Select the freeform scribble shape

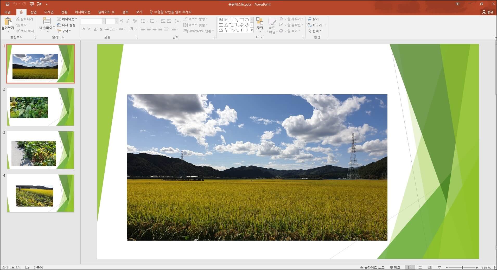point(226,30)
